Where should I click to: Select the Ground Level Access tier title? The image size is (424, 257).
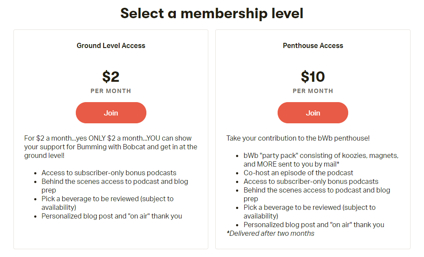coord(111,45)
